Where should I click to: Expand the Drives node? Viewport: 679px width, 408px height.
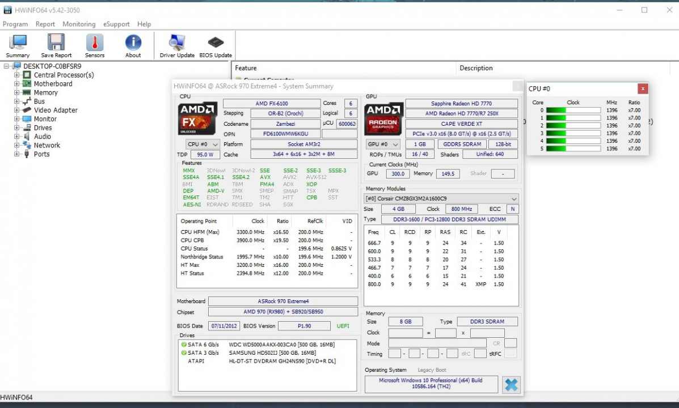tap(16, 127)
